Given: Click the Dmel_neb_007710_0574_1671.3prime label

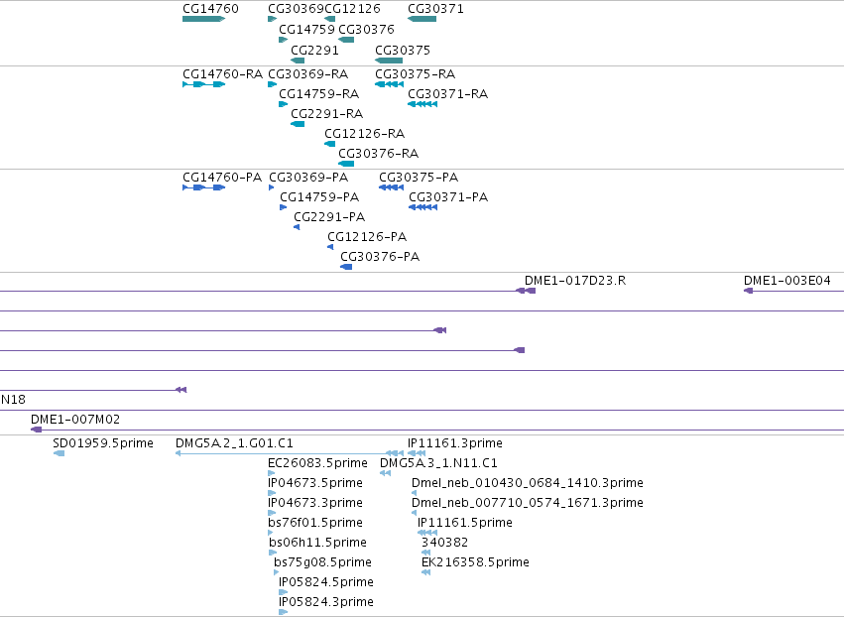Looking at the screenshot, I should [x=528, y=503].
